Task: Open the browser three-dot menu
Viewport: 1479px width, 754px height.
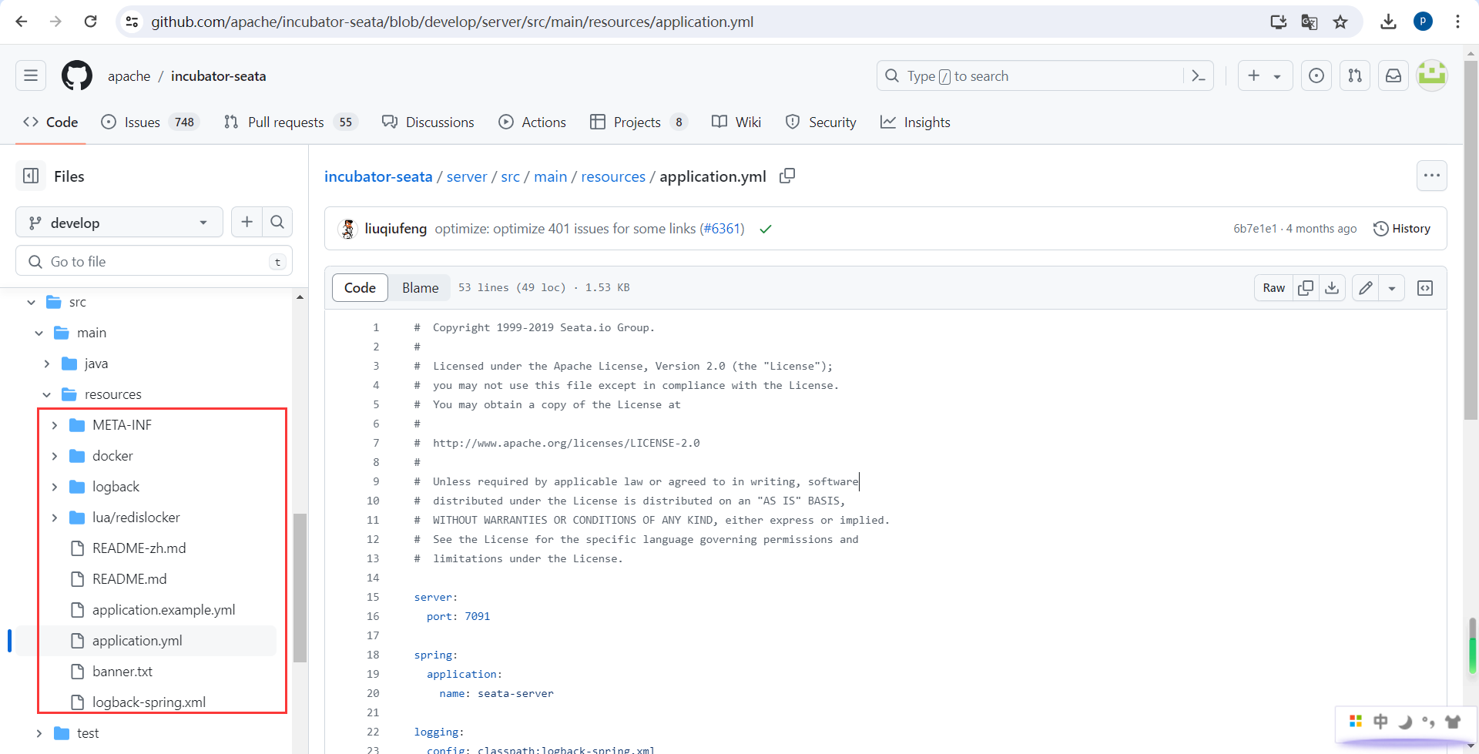Action: [x=1457, y=22]
